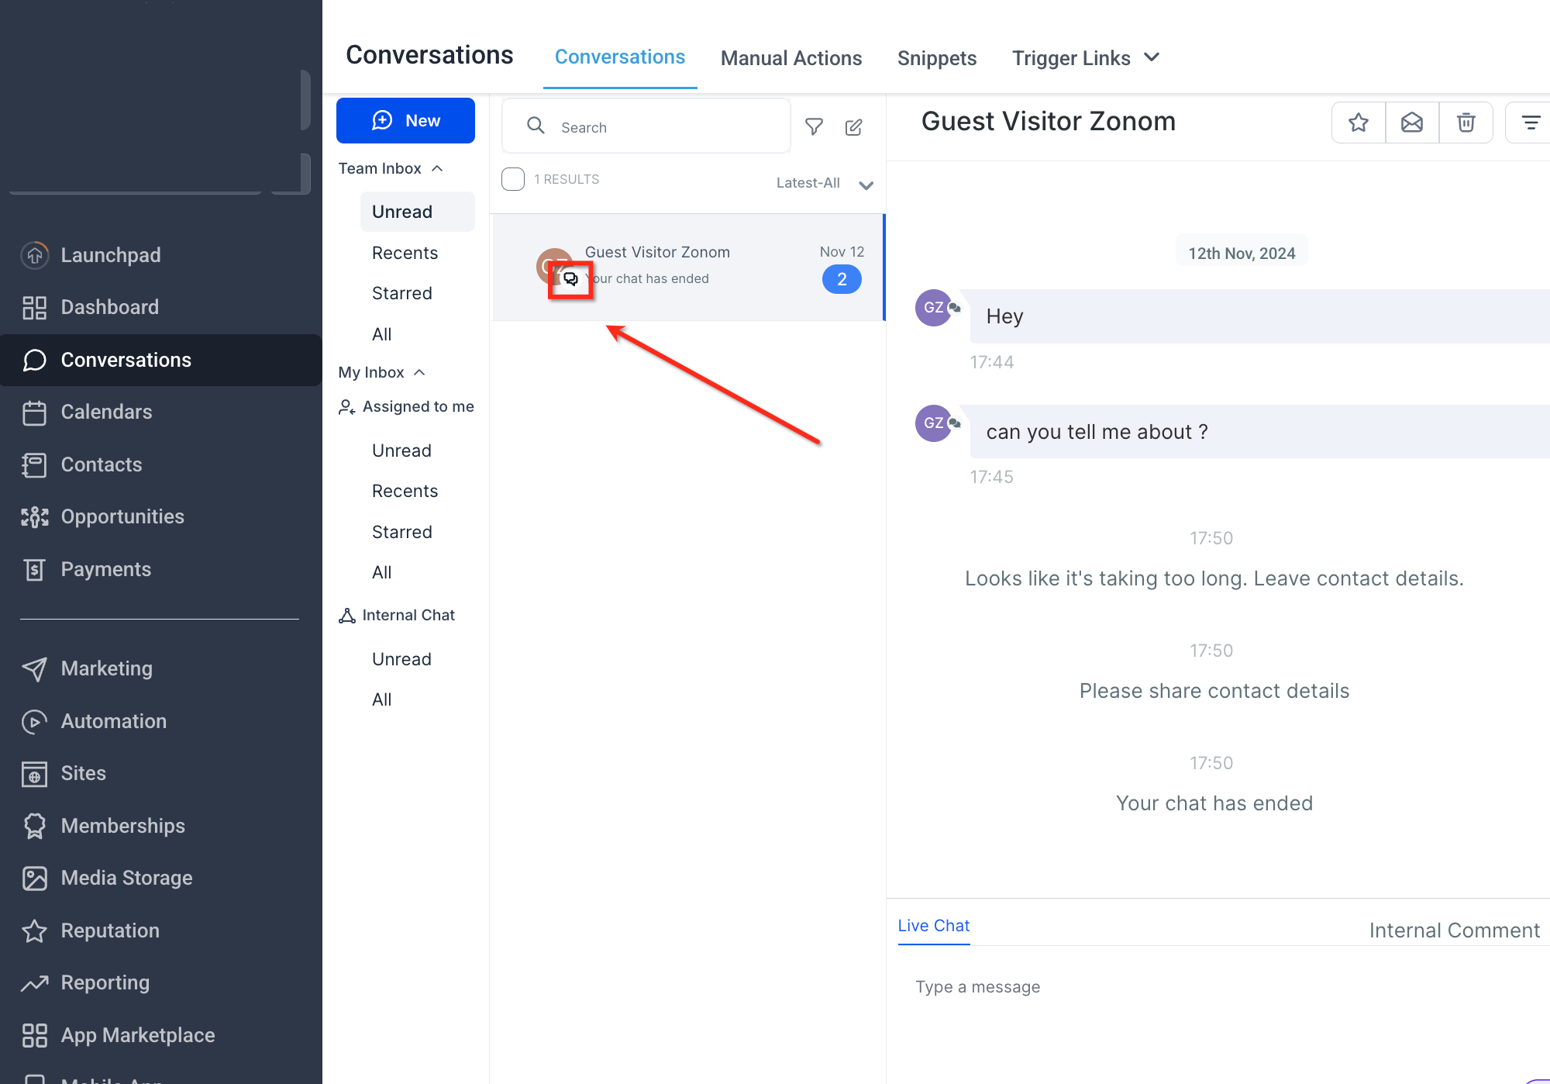This screenshot has height=1084, width=1550.
Task: Switch to the Internal Comment tab
Action: (1454, 930)
